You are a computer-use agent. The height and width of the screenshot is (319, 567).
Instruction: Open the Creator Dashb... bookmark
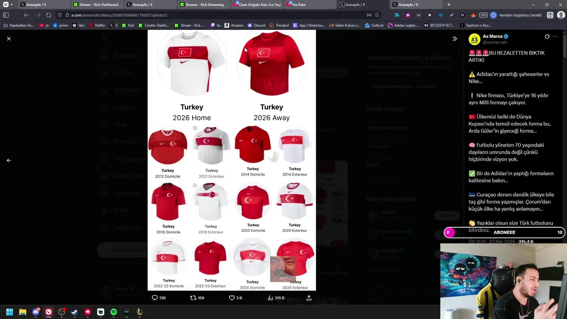click(154, 25)
